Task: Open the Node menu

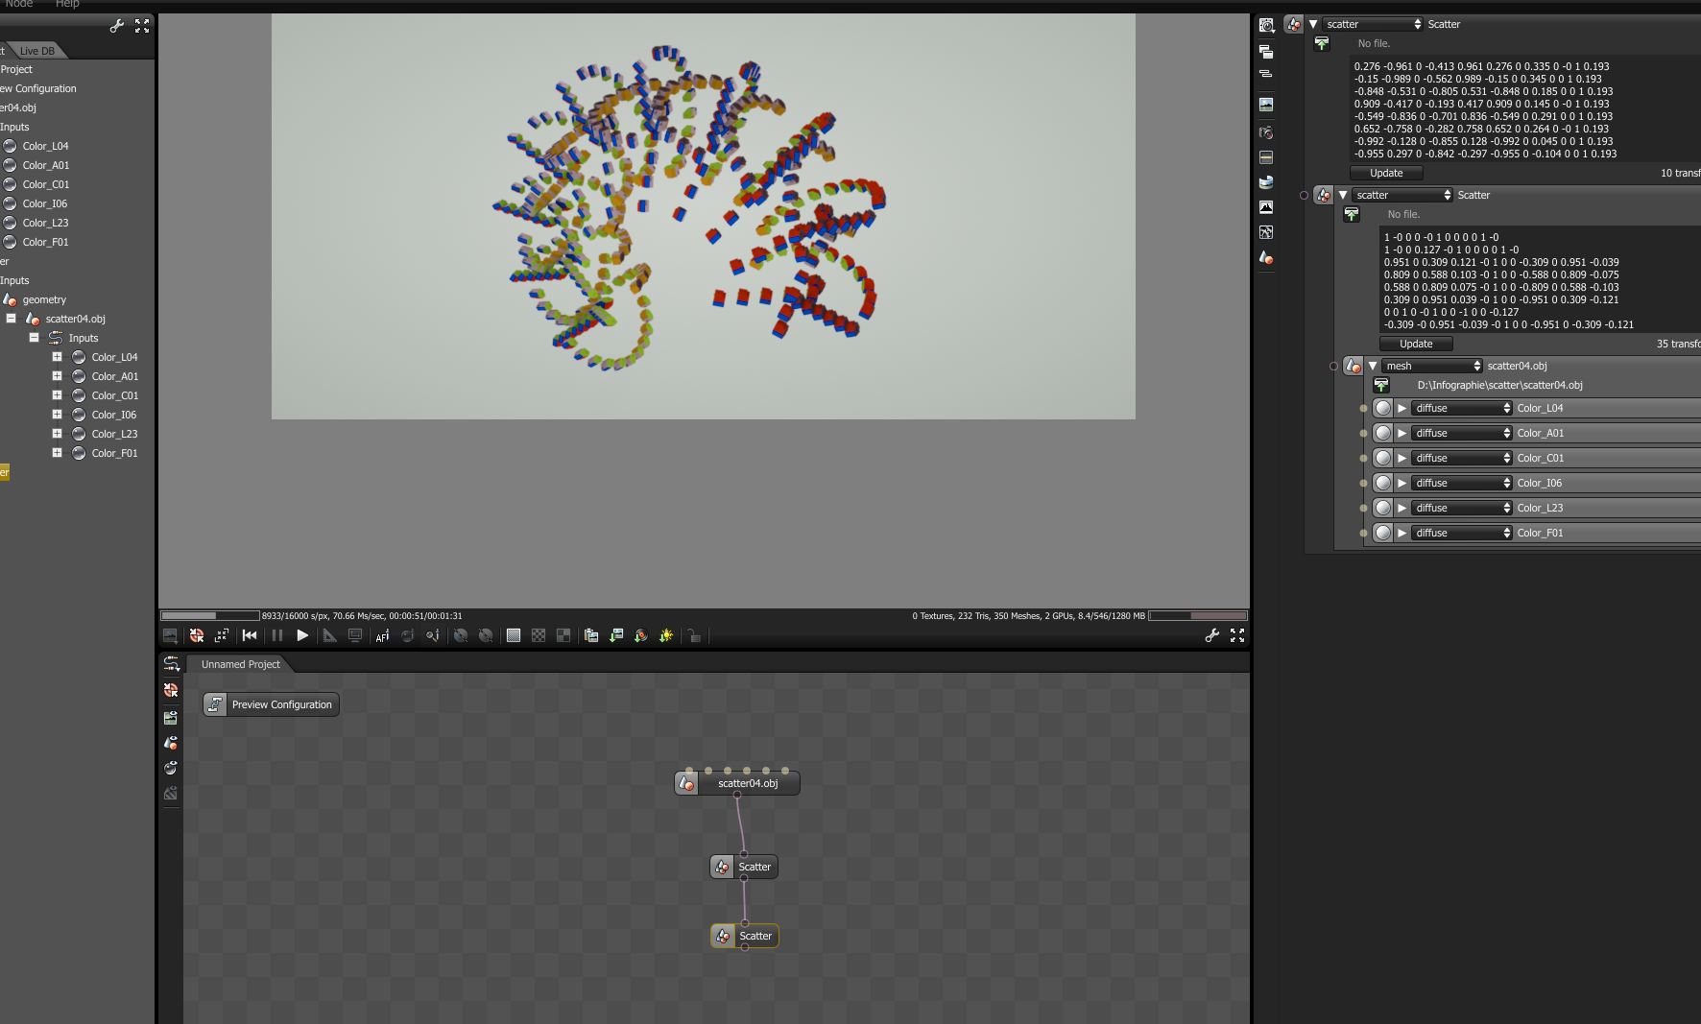Action: tap(19, 4)
